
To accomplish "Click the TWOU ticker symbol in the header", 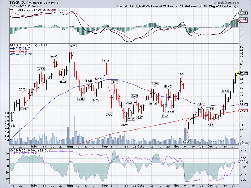I will pos(15,3).
